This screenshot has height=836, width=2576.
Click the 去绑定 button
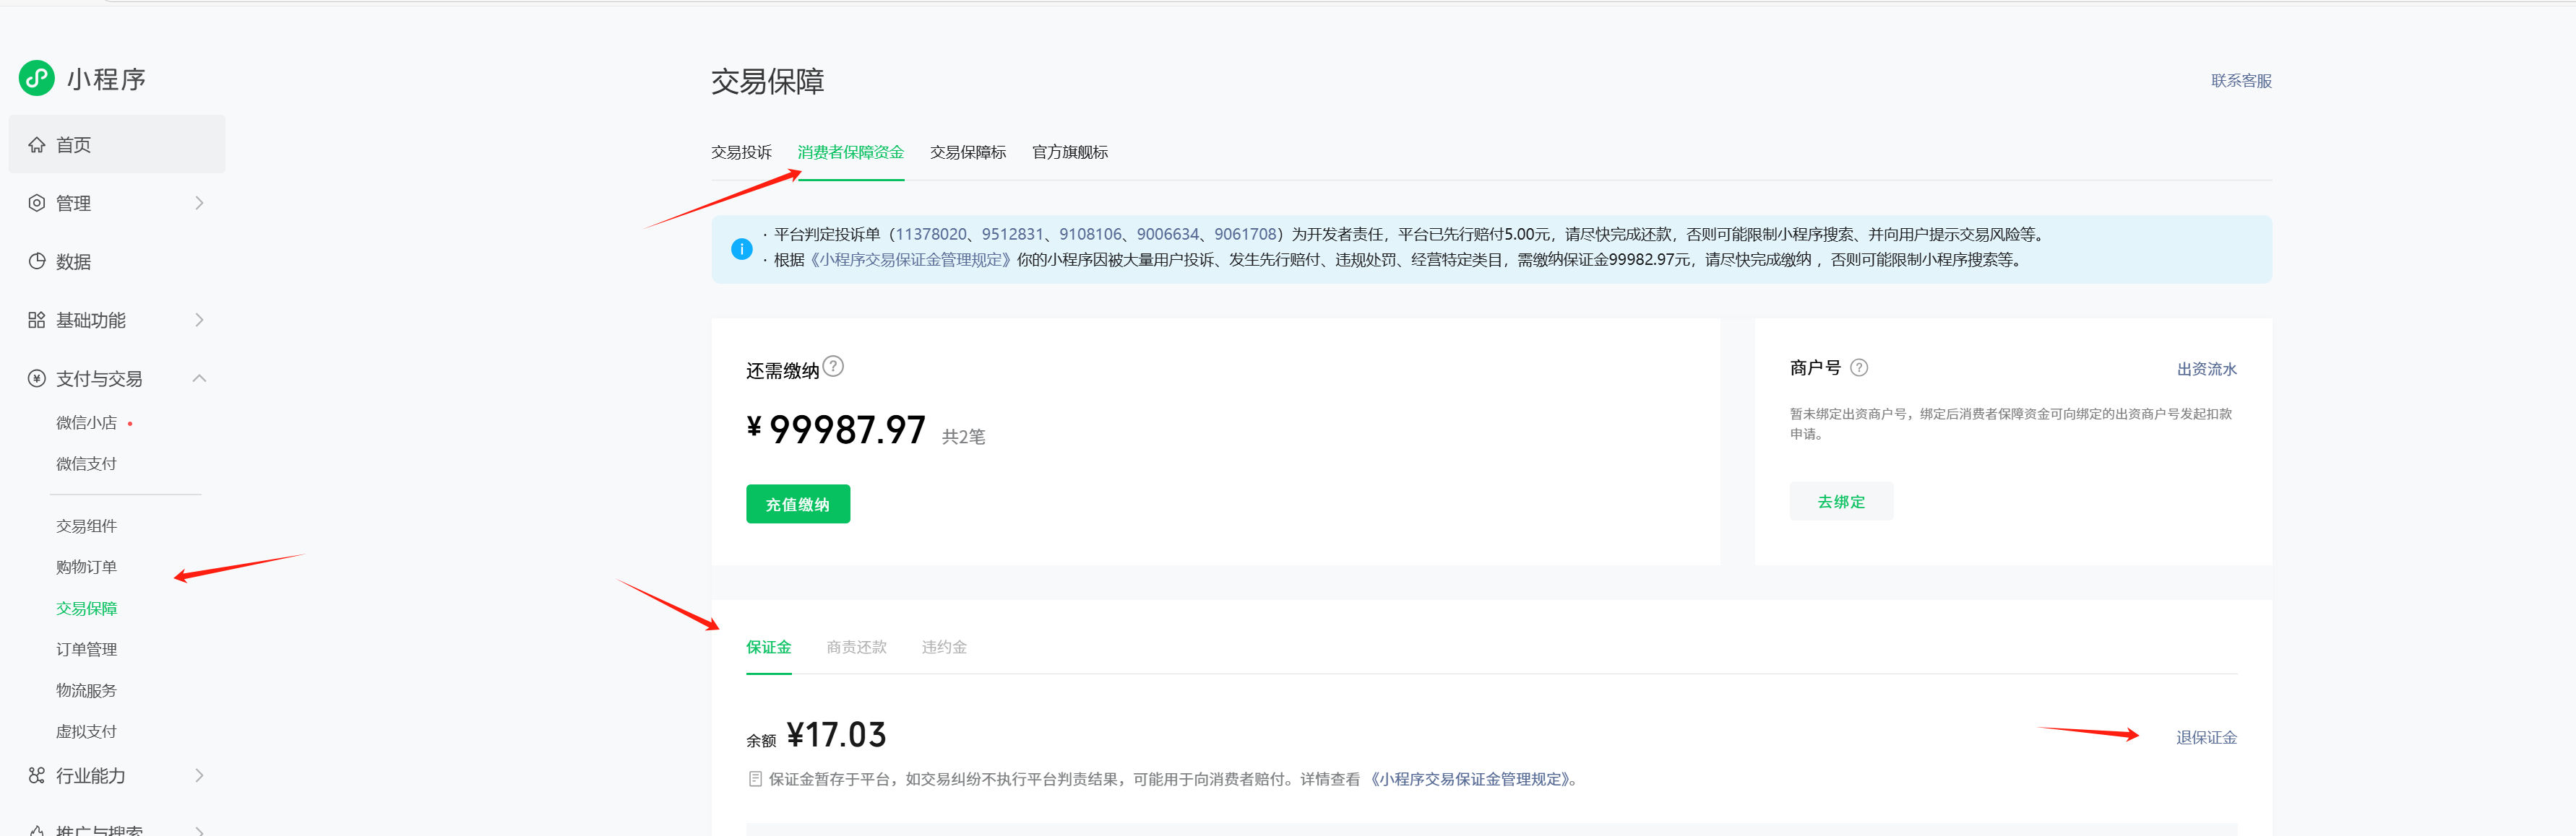click(x=1840, y=502)
